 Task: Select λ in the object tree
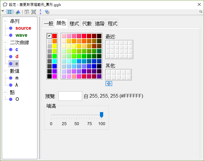coord(17,85)
